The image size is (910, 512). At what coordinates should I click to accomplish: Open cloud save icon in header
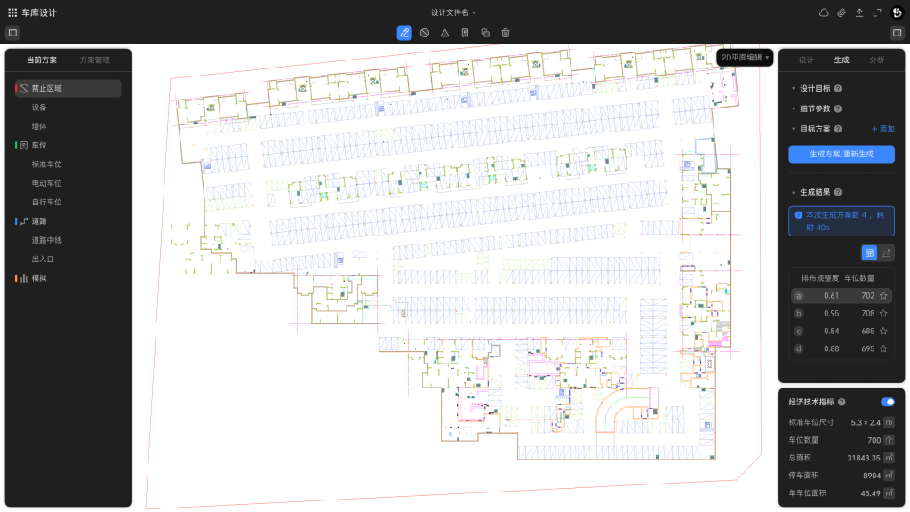[823, 12]
